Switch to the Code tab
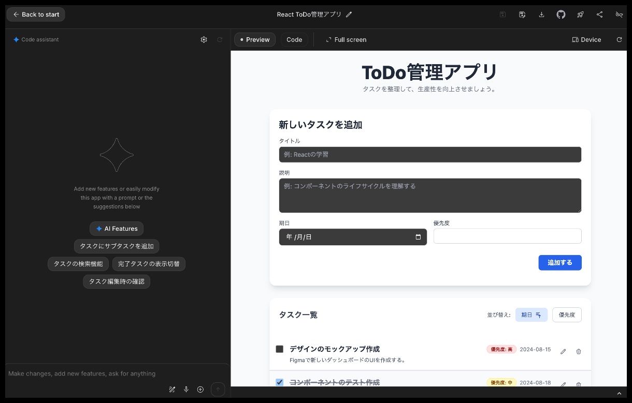Viewport: 632px width, 403px height. 294,40
